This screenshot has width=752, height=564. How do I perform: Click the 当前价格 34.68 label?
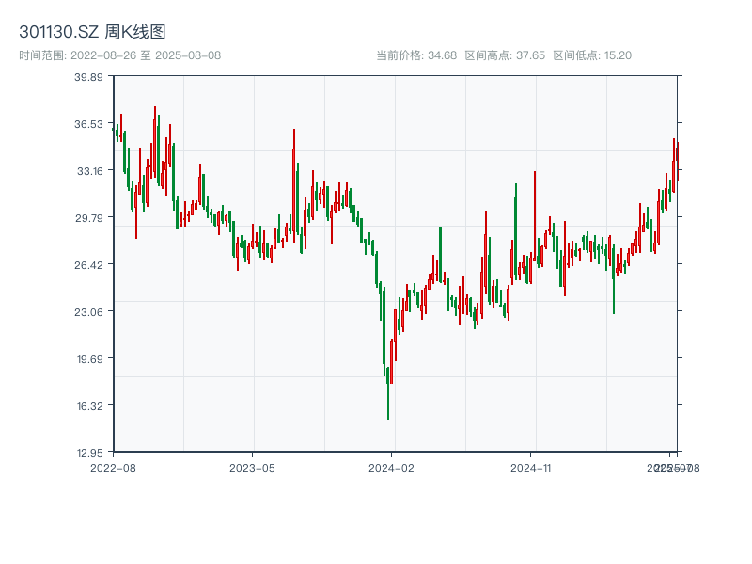point(416,55)
